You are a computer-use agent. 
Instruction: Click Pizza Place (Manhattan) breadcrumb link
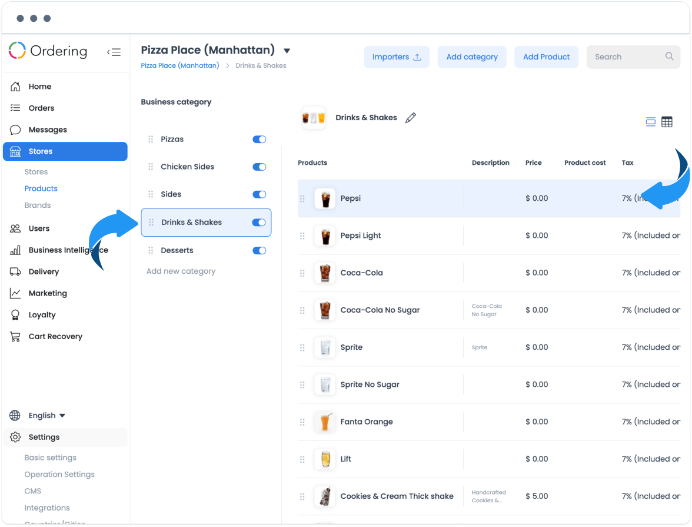[x=180, y=65]
